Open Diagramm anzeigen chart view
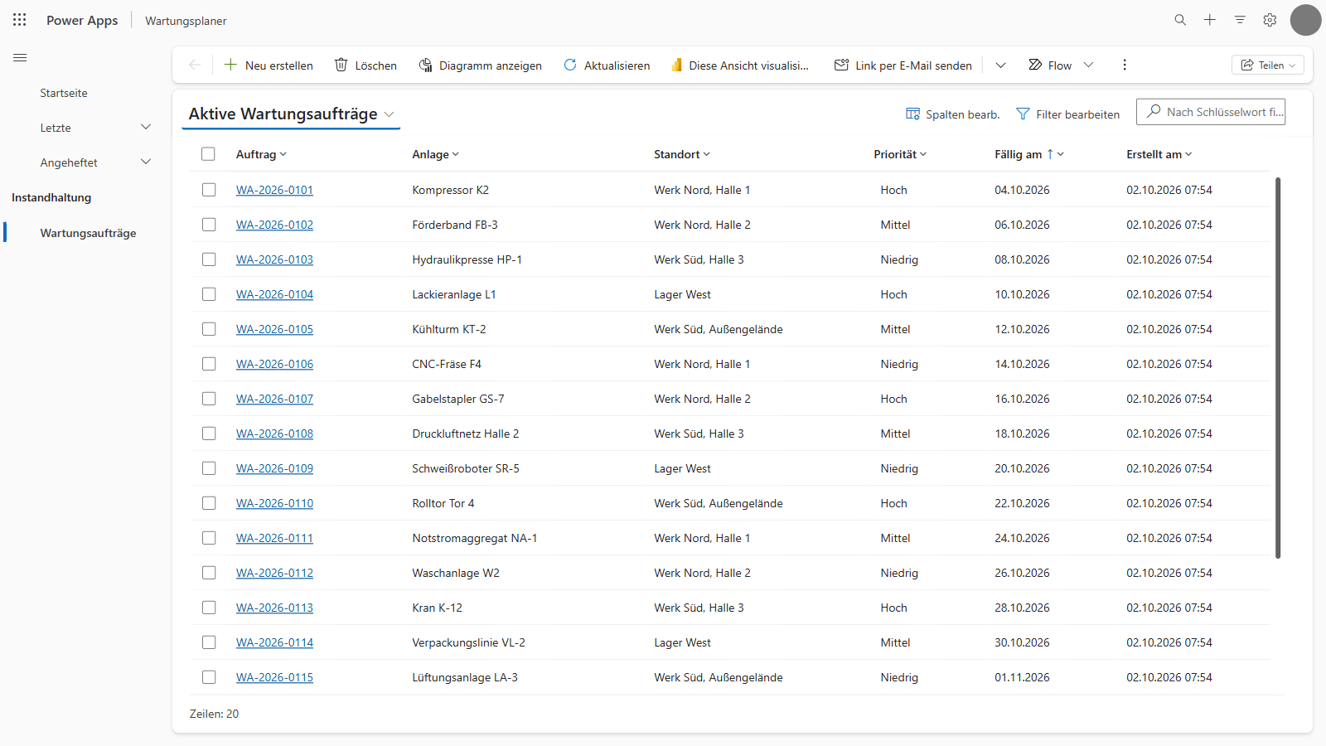The height and width of the screenshot is (746, 1326). 480,65
